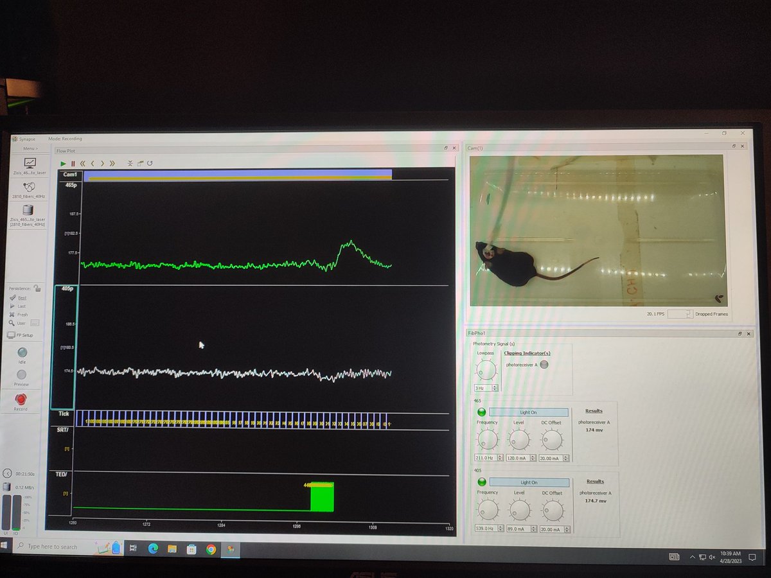771x578 pixels.
Task: Click the double-left rewind arrows icon
Action: click(82, 164)
